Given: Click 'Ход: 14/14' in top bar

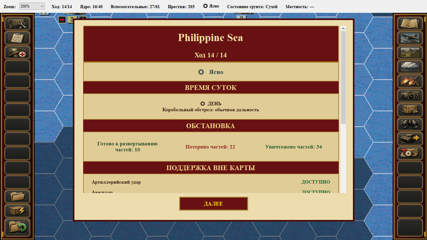Looking at the screenshot, I should click(61, 7).
